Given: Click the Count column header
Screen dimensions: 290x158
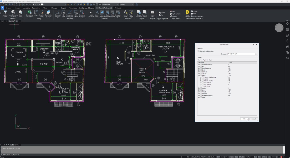Looking at the screenshot, I should point(242,62).
